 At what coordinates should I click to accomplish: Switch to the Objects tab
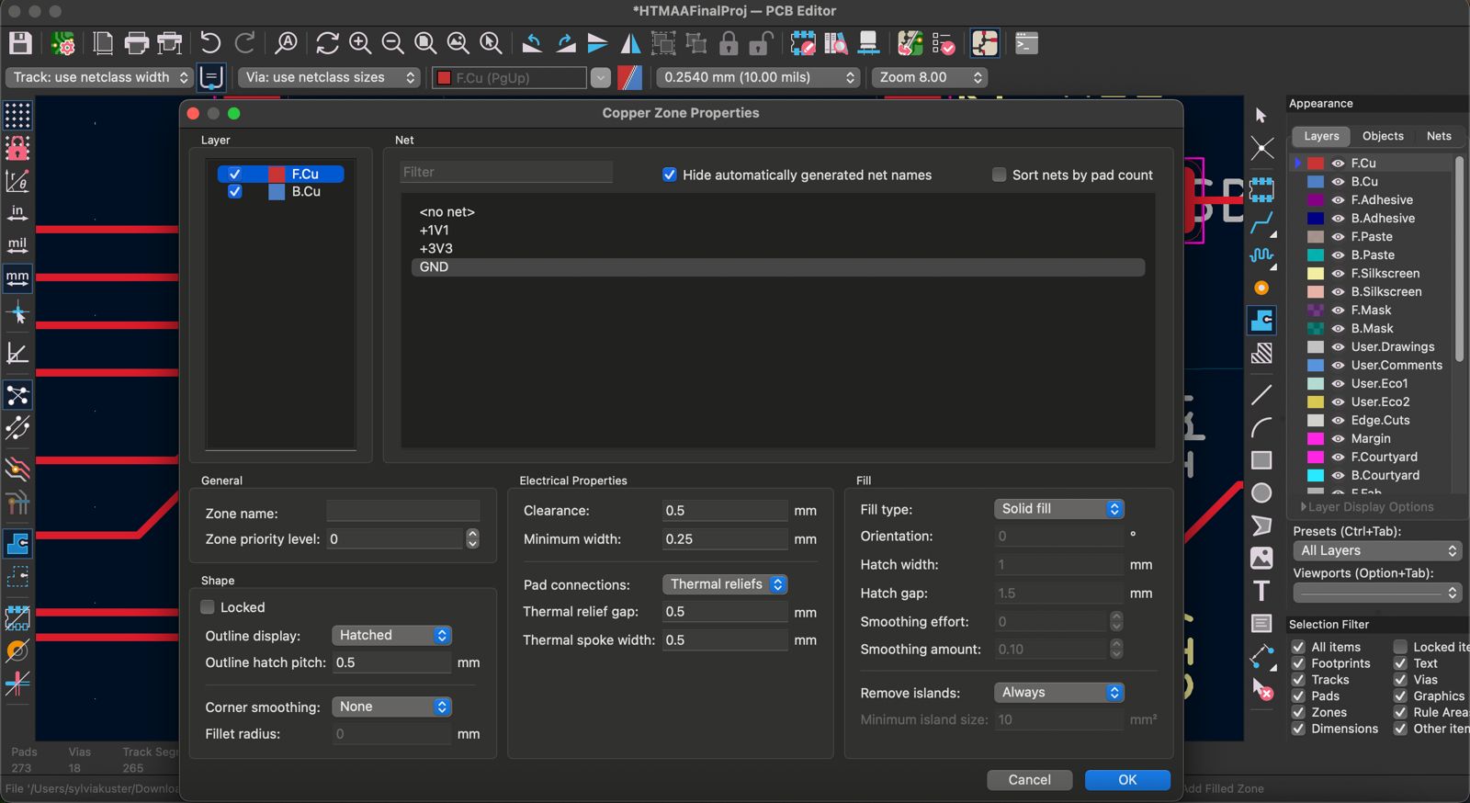(x=1382, y=136)
